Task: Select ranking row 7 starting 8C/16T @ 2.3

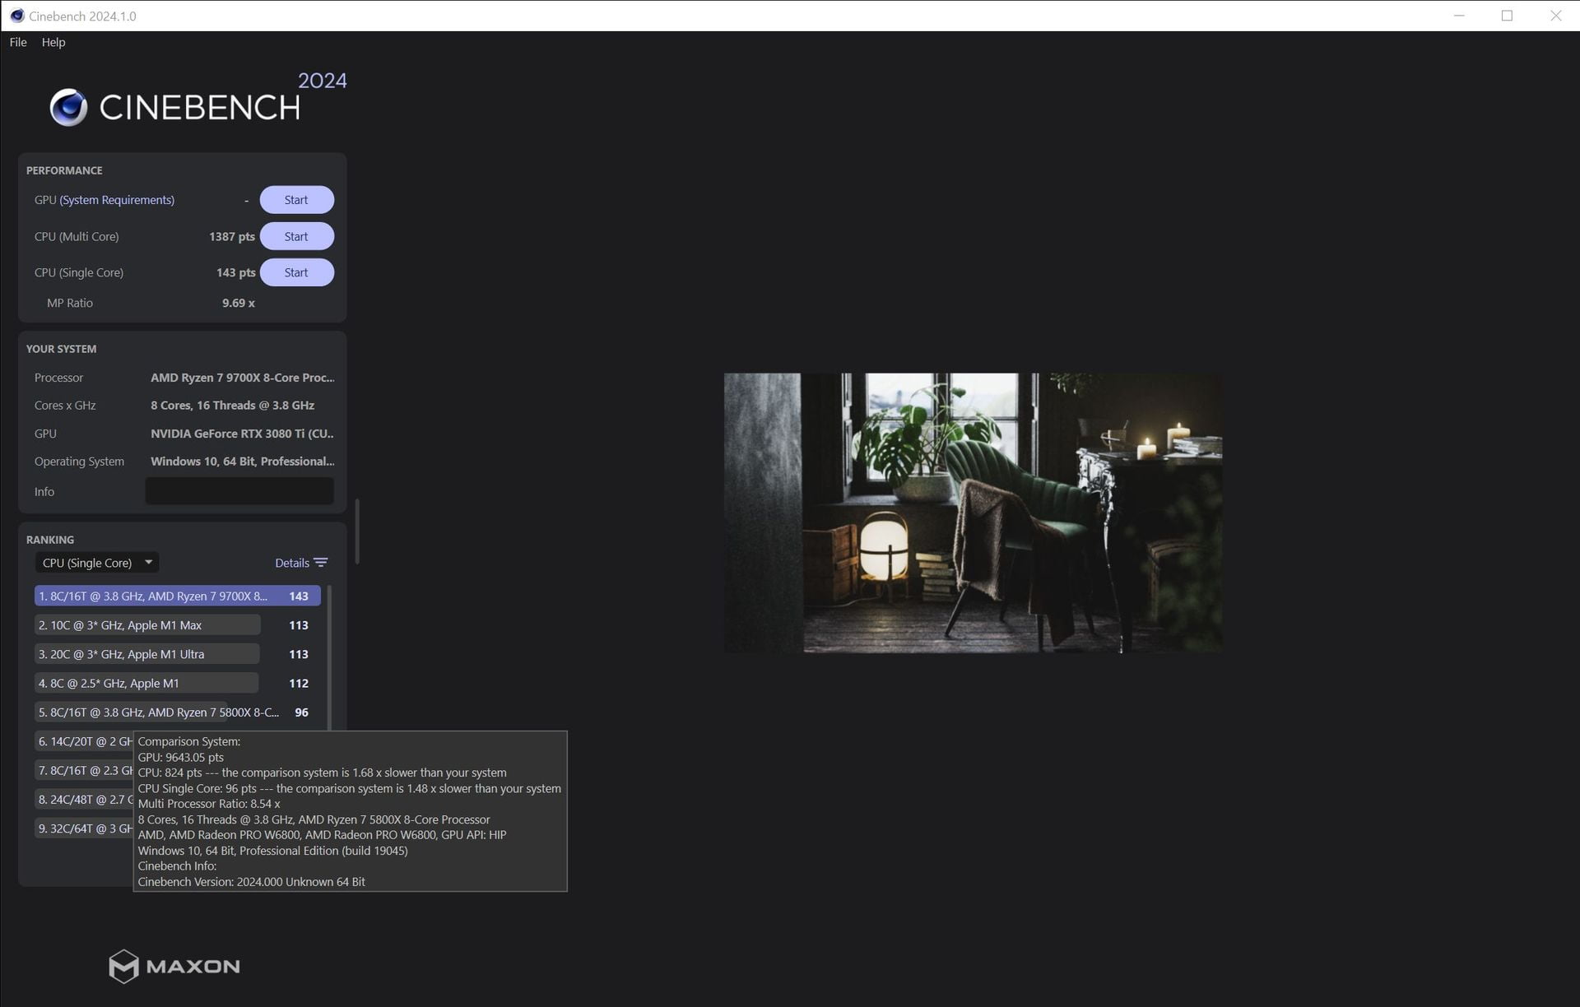Action: point(84,770)
